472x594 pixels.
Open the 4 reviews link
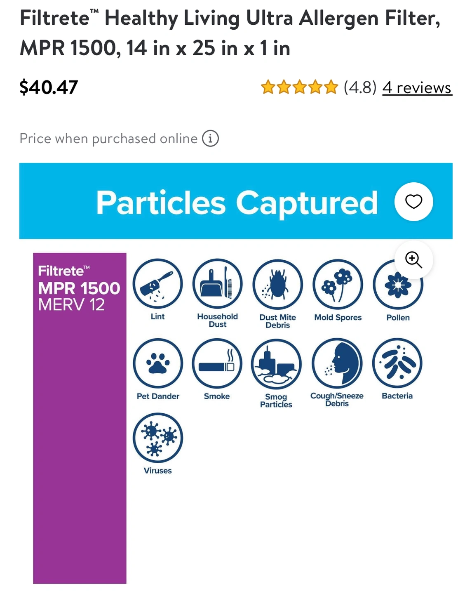(417, 87)
